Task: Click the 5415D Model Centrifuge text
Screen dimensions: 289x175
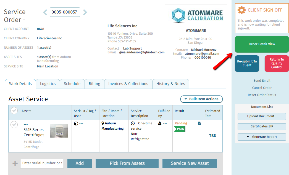Action: tap(33, 144)
